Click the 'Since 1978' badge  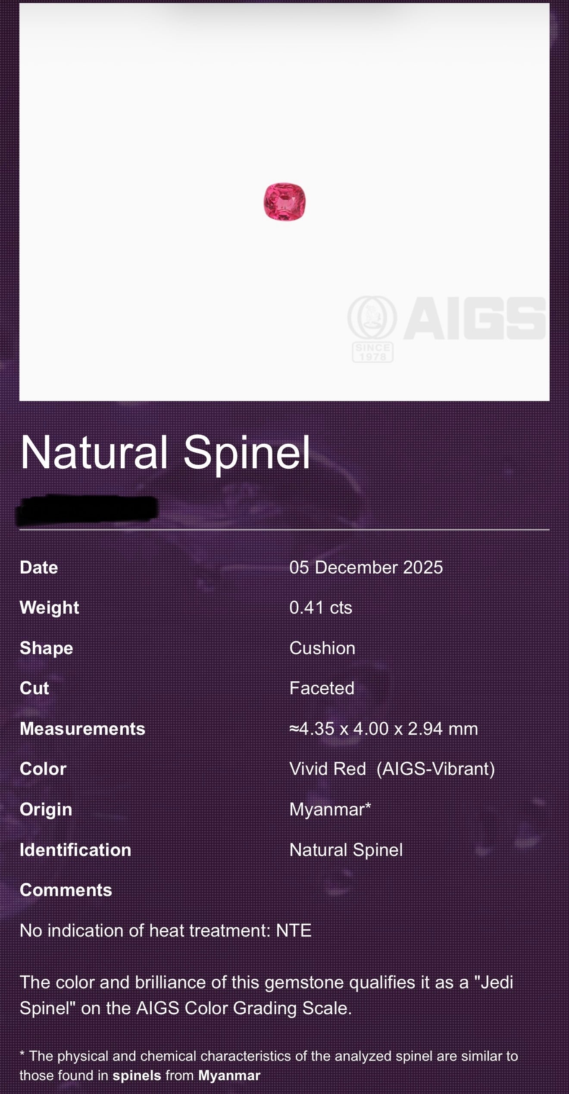click(x=373, y=352)
